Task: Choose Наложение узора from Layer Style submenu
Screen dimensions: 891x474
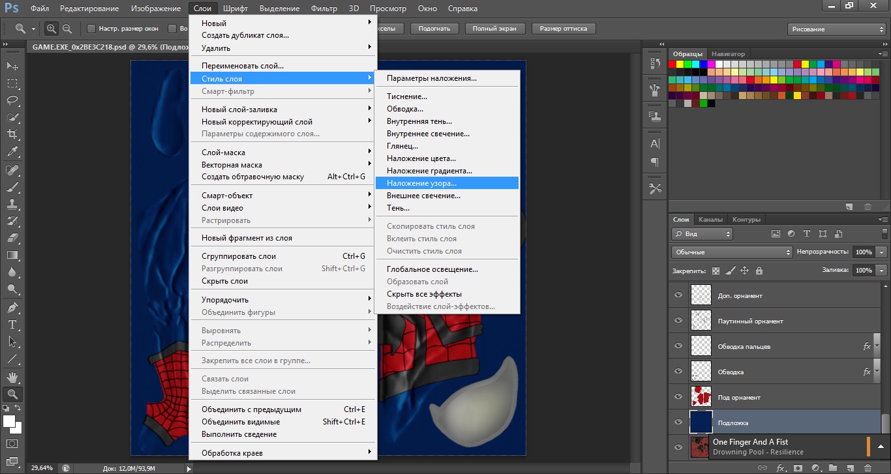Action: pos(447,183)
